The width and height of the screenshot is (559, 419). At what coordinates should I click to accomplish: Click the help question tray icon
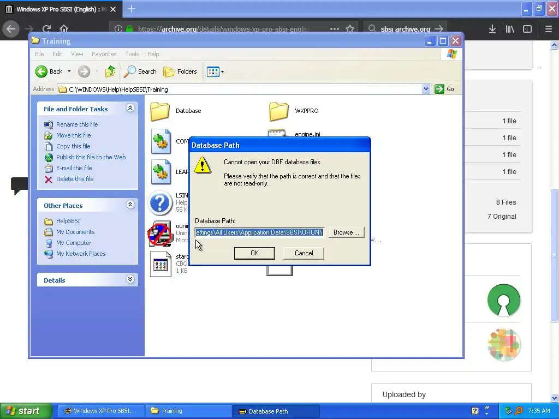tap(474, 411)
